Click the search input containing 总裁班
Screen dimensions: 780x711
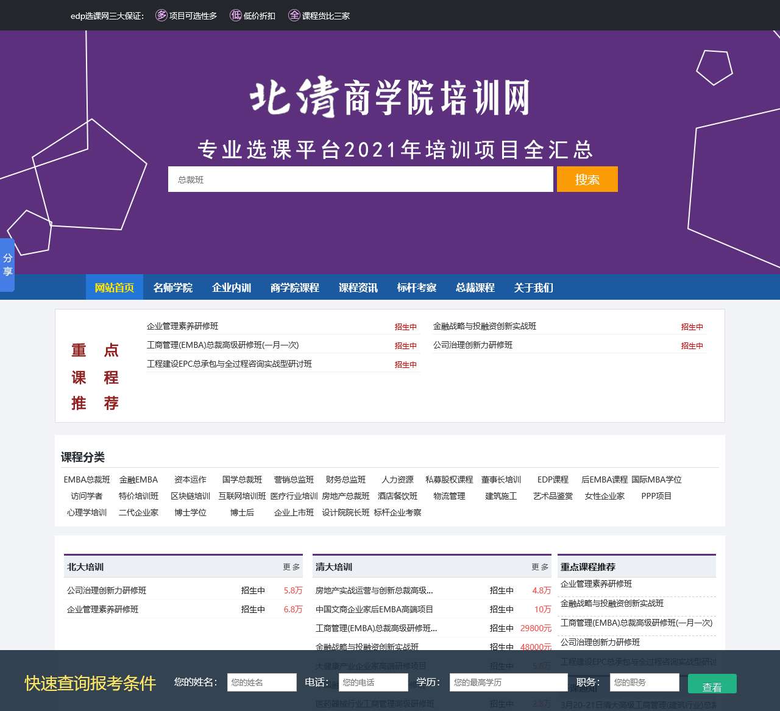pos(361,179)
